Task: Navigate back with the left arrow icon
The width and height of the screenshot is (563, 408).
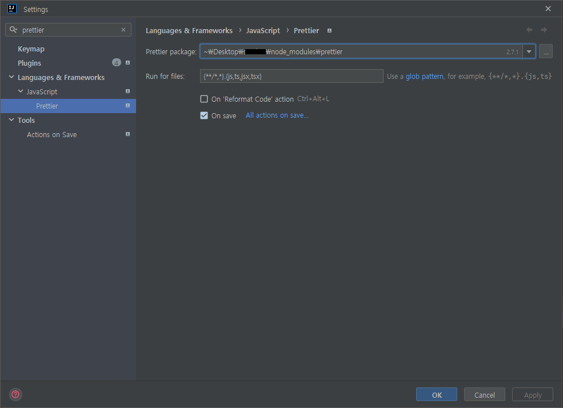Action: tap(529, 30)
